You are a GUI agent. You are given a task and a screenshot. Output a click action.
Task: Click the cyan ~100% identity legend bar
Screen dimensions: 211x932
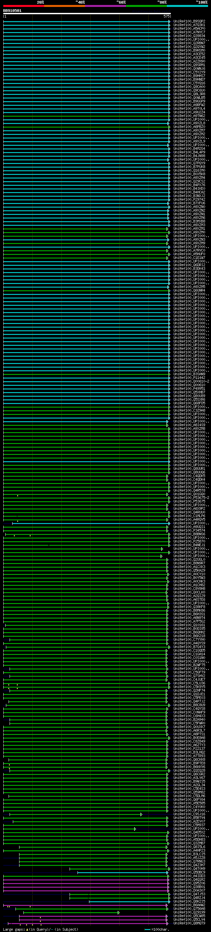click(187, 6)
